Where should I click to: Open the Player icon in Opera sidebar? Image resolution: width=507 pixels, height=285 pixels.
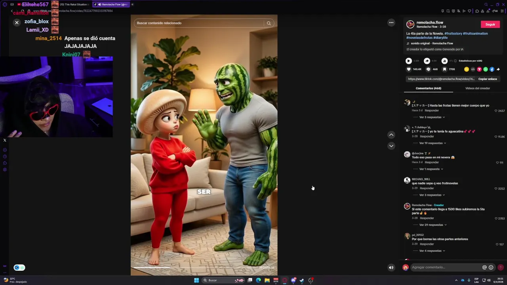5,150
